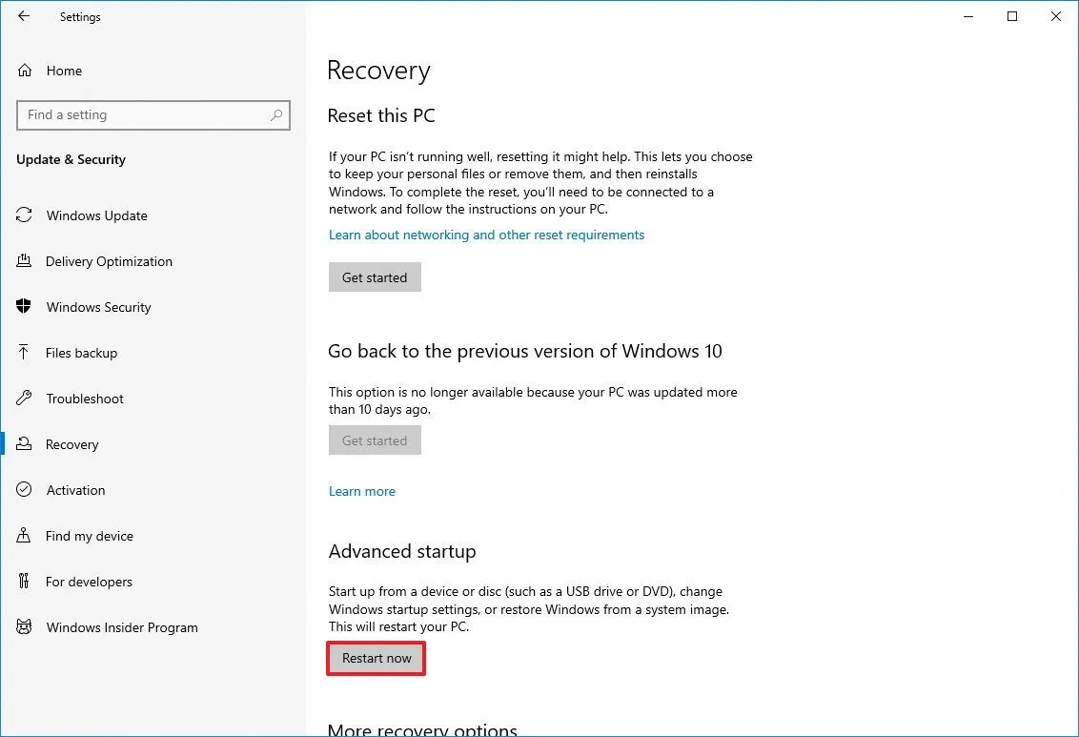
Task: Open Delivery Optimization settings
Action: point(109,261)
